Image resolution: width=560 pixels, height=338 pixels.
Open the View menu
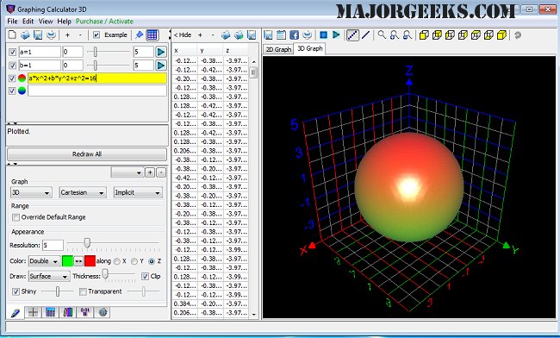(46, 22)
